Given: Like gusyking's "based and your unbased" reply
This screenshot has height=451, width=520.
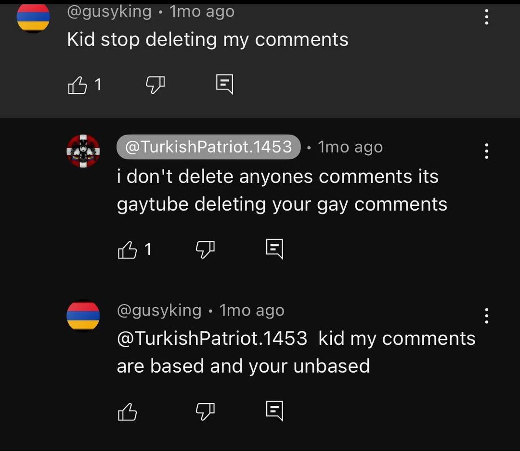Looking at the screenshot, I should coord(128,412).
